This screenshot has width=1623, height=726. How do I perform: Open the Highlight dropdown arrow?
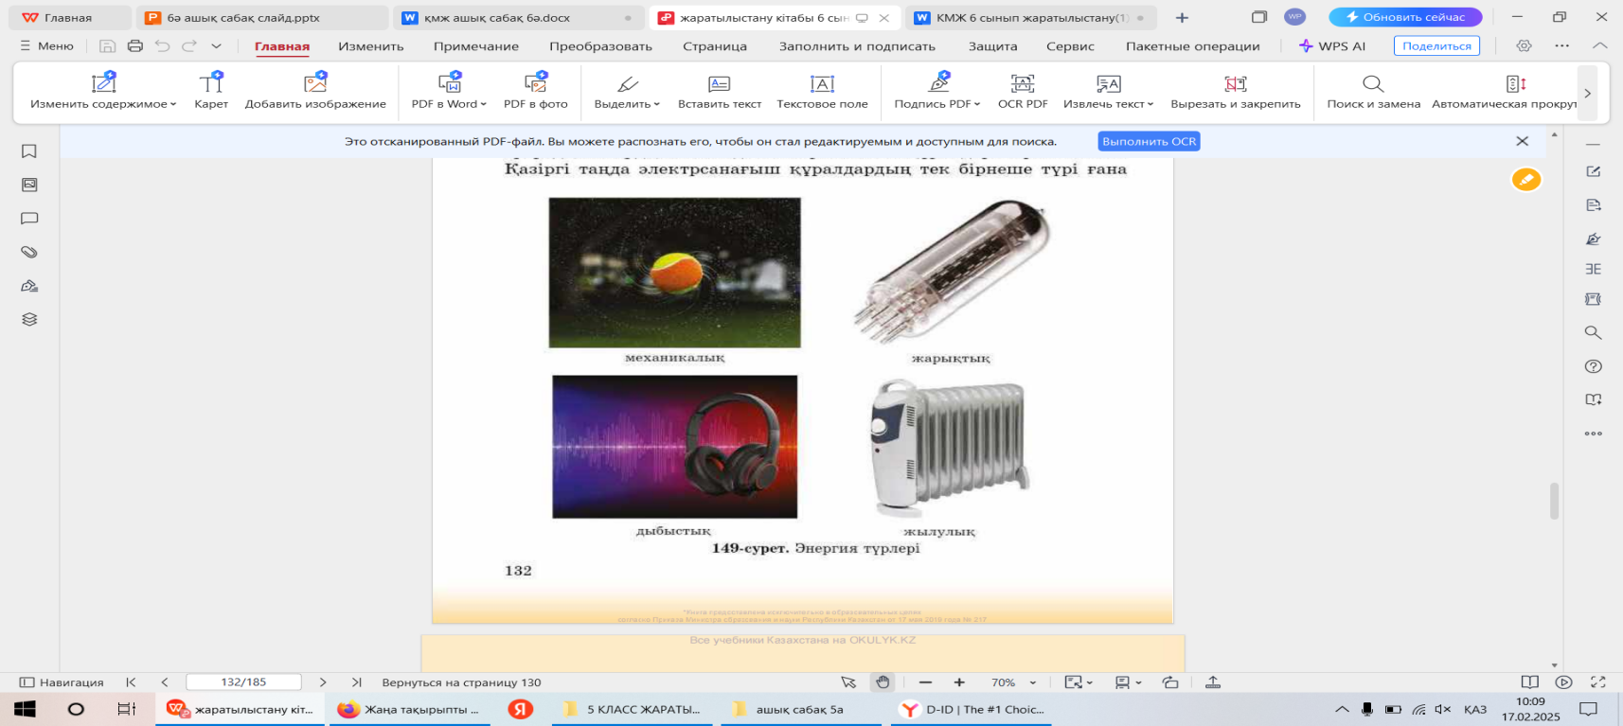point(657,104)
